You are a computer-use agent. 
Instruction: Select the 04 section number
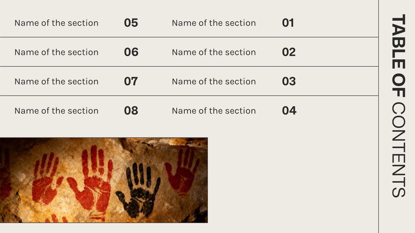coord(289,111)
